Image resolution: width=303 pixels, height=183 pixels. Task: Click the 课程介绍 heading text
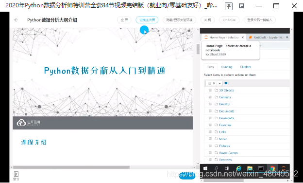coord(34,142)
